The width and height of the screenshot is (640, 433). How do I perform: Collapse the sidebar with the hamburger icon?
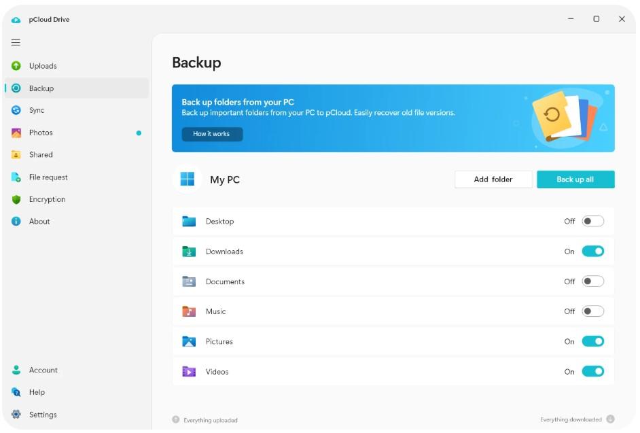point(16,42)
